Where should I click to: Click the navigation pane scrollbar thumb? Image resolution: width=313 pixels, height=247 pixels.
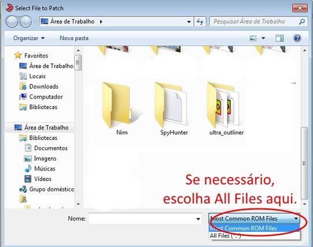(78, 63)
